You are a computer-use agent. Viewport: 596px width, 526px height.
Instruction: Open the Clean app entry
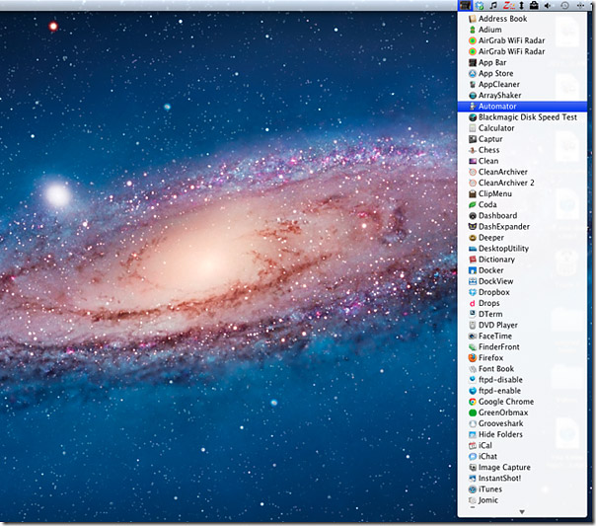[522, 161]
